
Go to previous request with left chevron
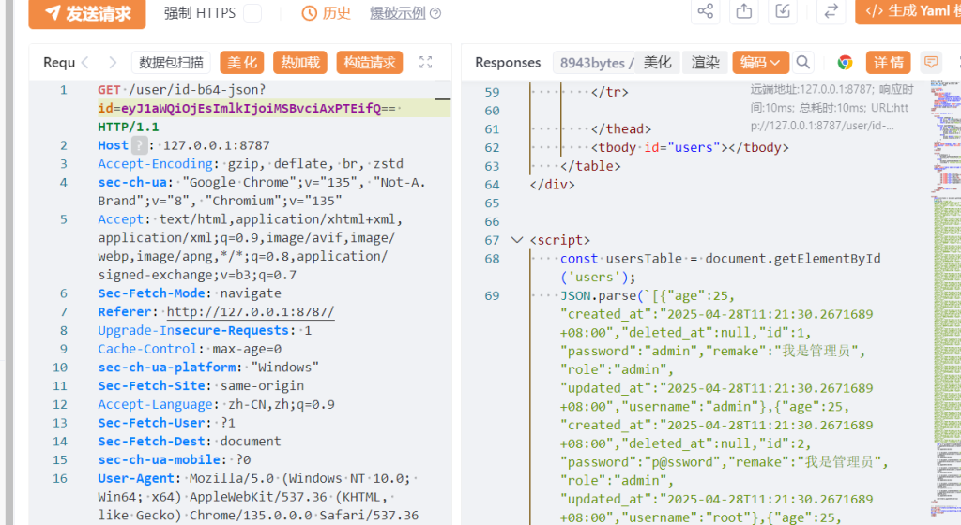(x=85, y=63)
